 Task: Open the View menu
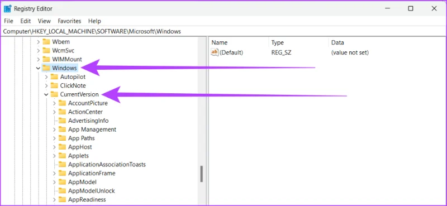tap(44, 21)
